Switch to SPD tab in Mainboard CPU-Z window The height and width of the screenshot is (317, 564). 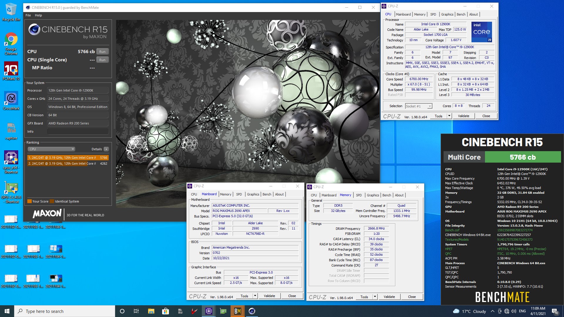(x=239, y=194)
